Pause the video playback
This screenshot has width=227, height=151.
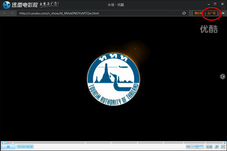coord(8,147)
